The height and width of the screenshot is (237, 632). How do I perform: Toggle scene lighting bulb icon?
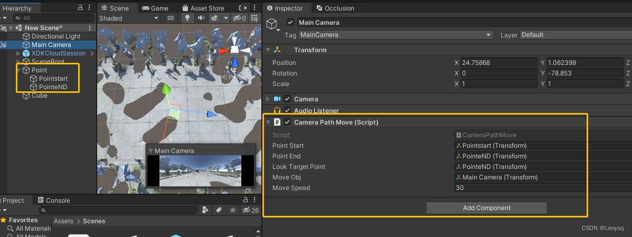[187, 18]
